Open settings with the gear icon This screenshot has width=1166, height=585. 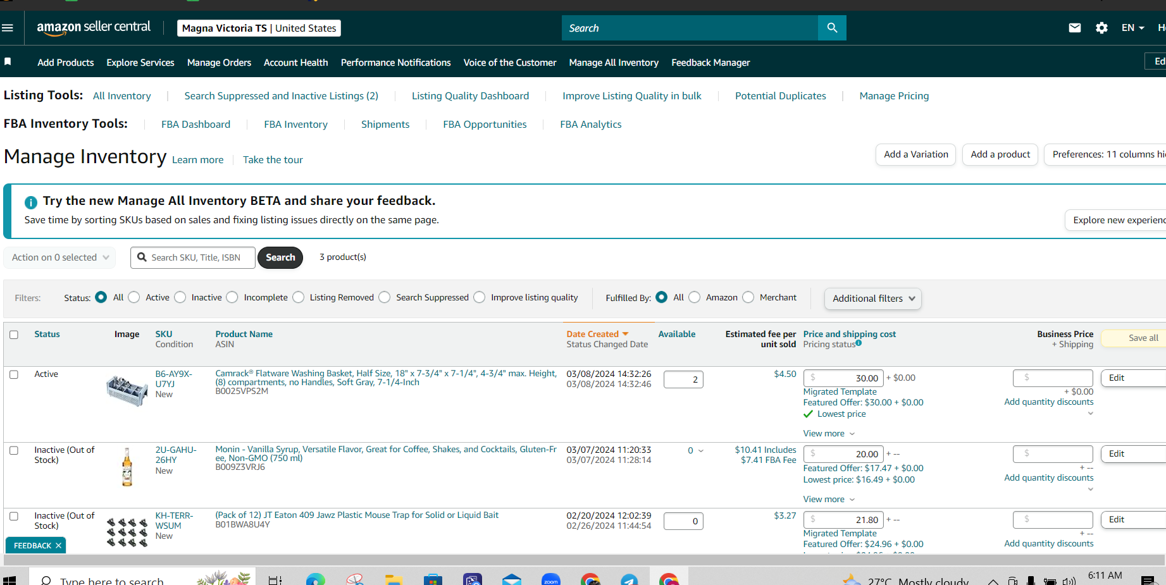tap(1101, 28)
